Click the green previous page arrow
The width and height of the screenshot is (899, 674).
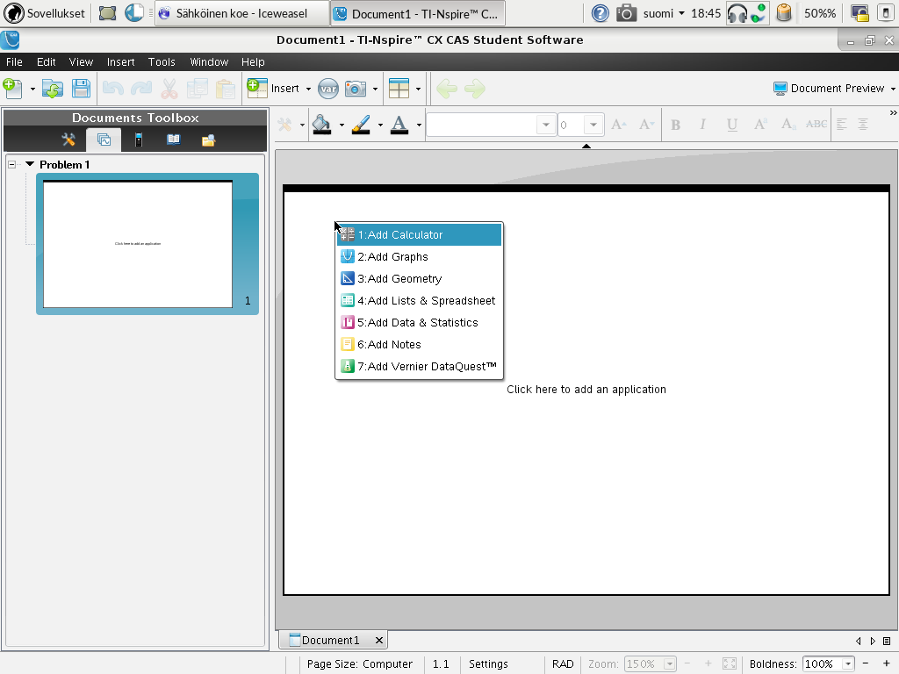[x=447, y=89]
